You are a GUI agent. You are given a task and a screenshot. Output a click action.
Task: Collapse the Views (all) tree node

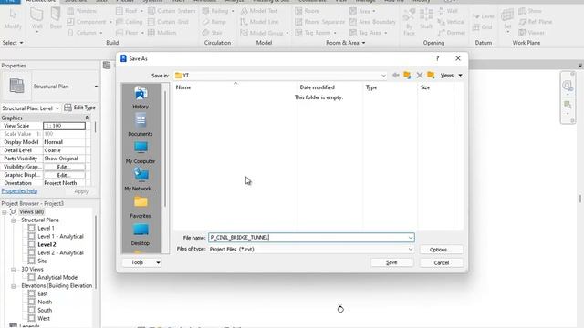pos(5,212)
